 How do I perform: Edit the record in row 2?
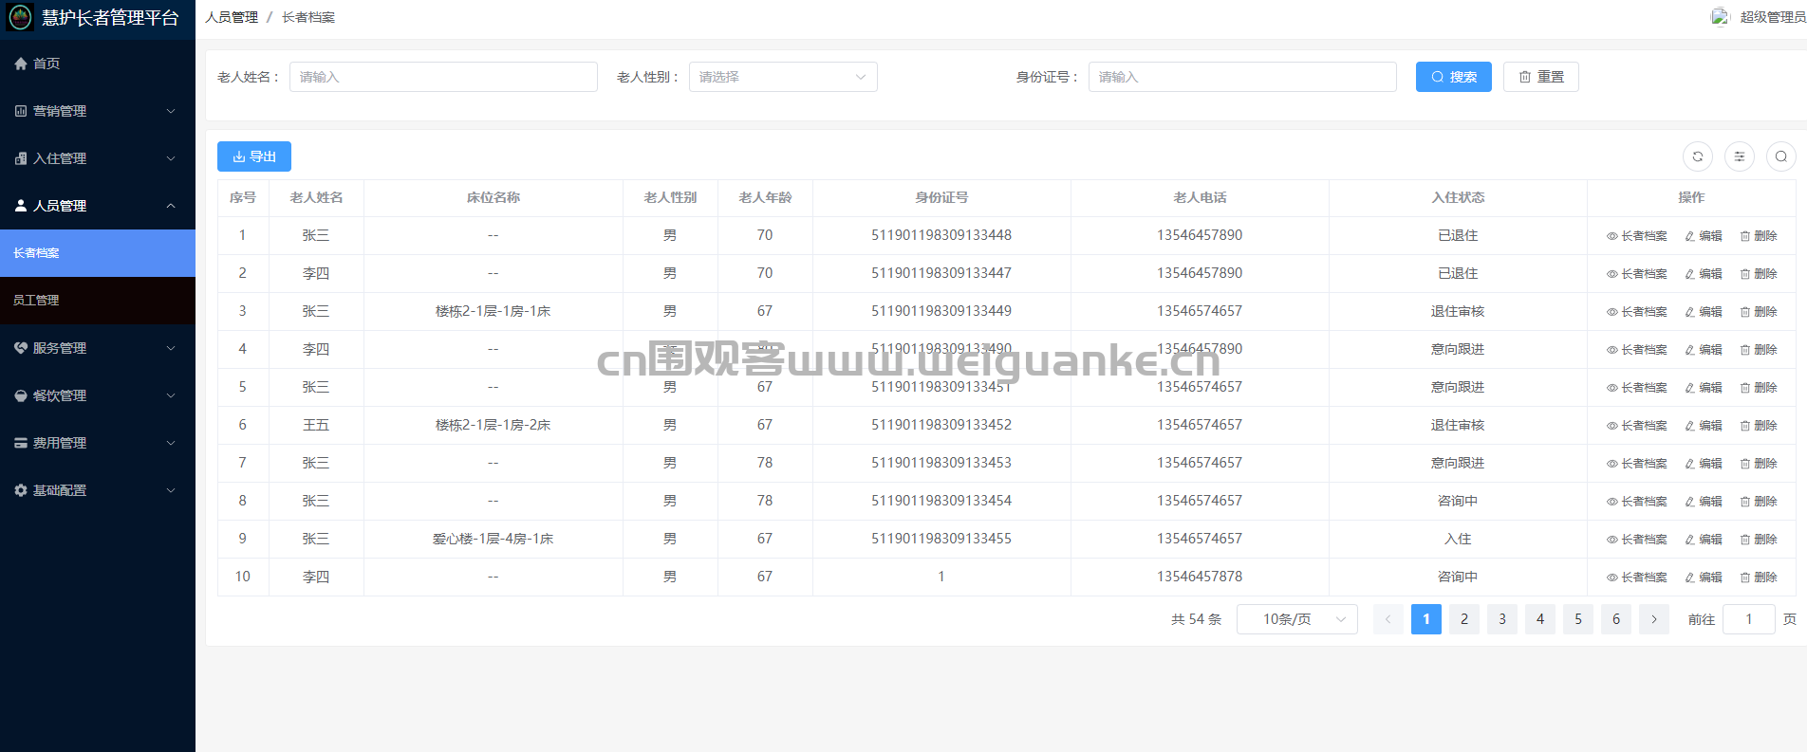[x=1704, y=274]
